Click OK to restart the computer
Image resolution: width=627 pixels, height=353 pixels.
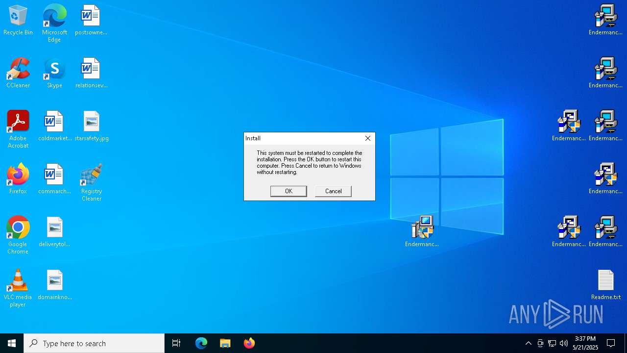tap(289, 191)
